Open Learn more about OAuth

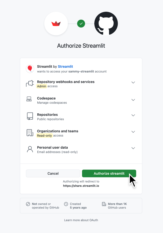click(x=81, y=220)
